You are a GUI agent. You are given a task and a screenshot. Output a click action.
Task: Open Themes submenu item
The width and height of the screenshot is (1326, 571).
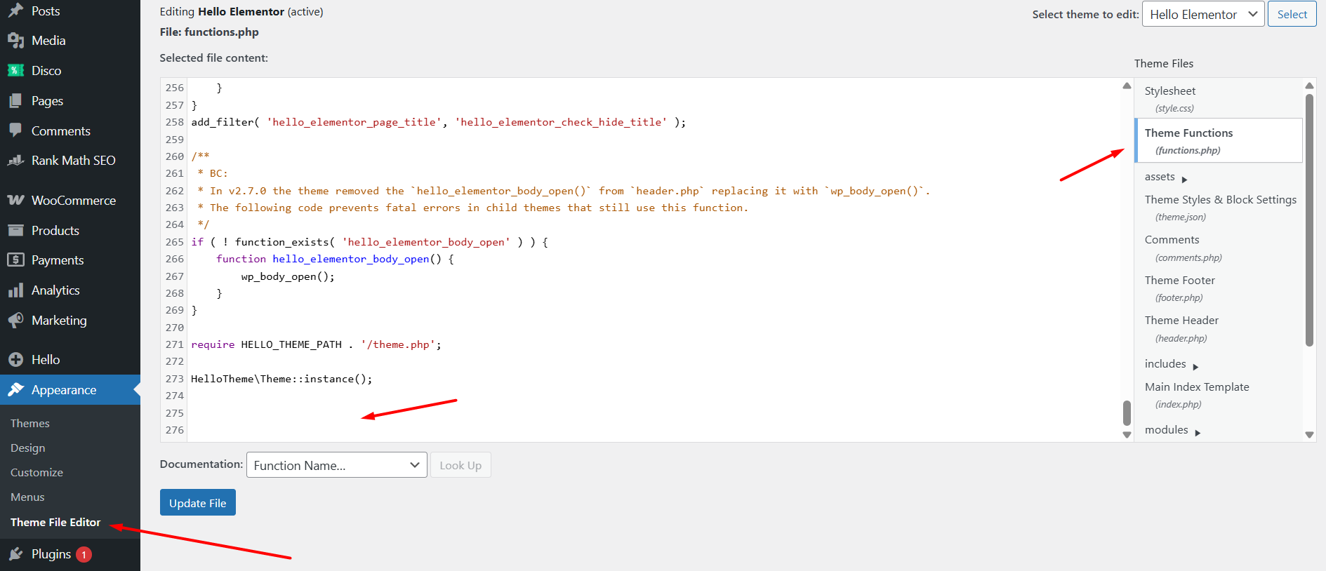30,423
